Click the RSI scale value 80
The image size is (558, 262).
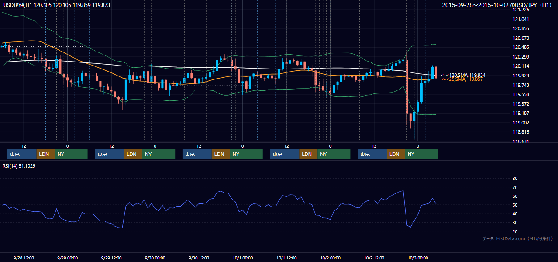515,179
